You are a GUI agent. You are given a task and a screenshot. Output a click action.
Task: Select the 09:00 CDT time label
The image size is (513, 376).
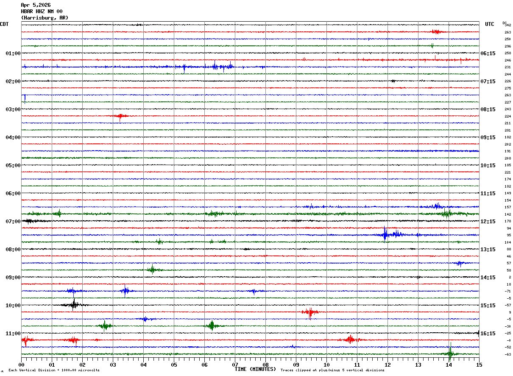pyautogui.click(x=13, y=278)
